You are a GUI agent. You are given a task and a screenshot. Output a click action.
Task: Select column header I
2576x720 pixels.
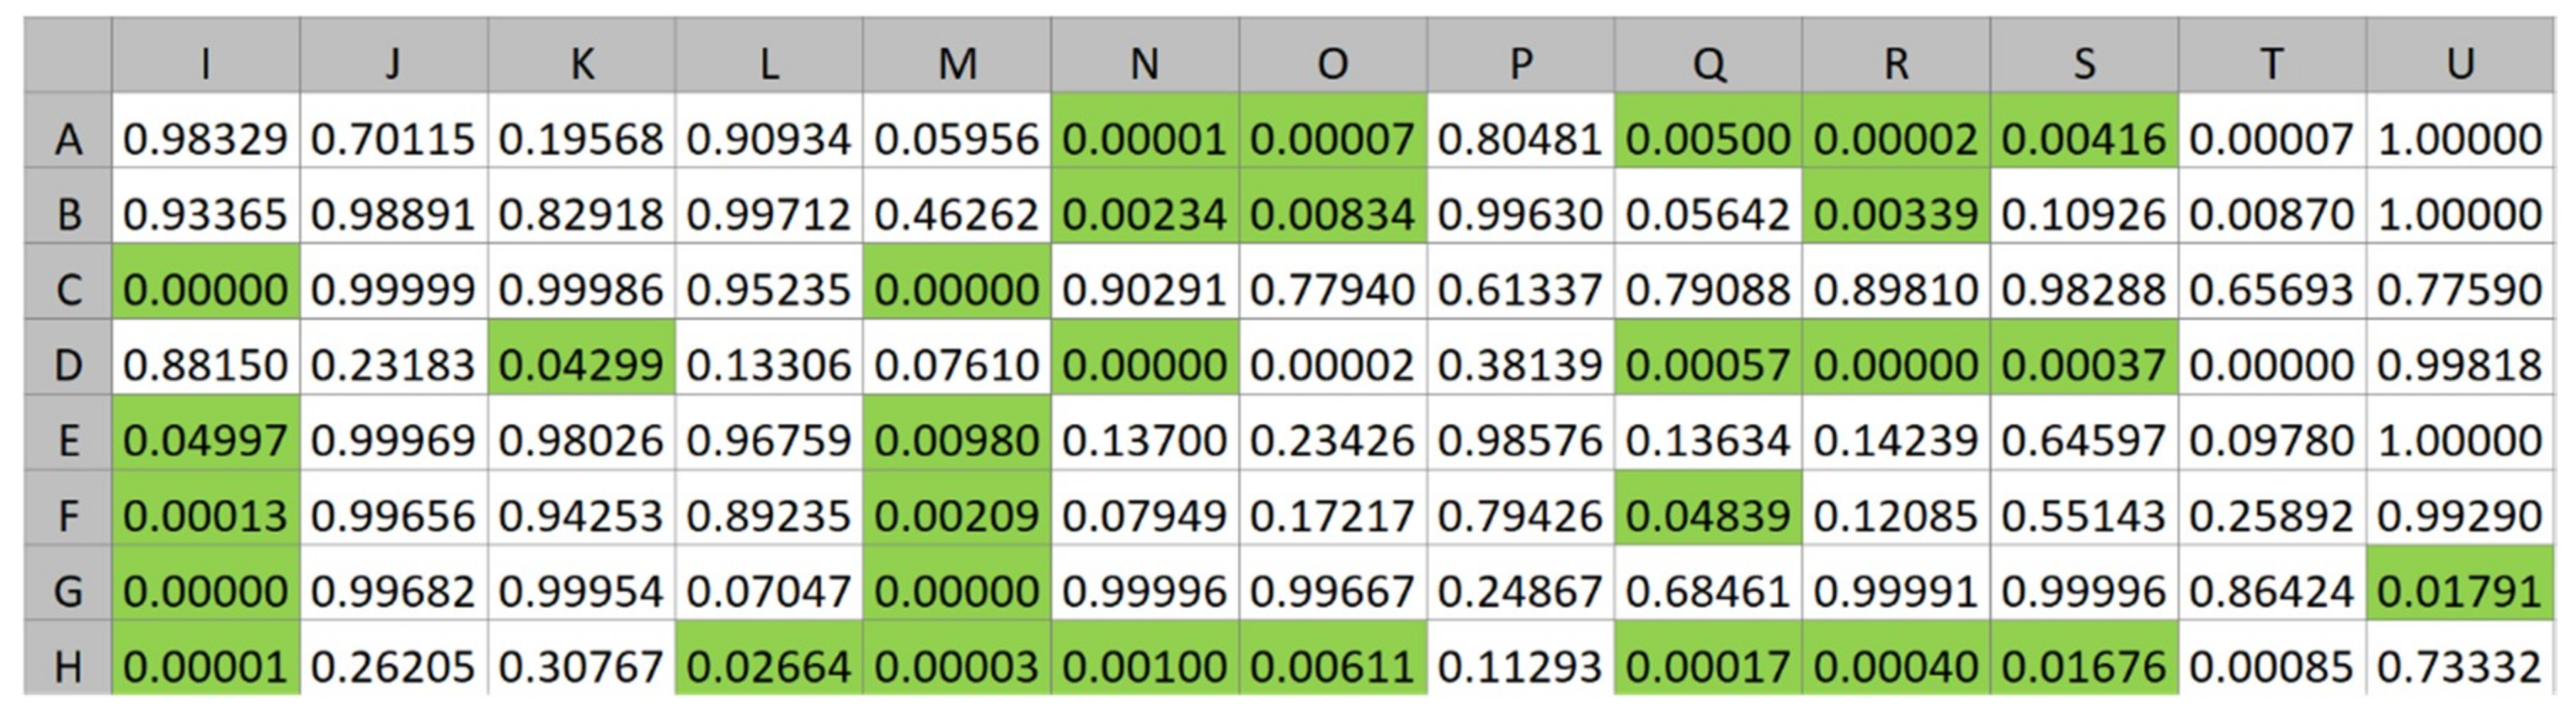[206, 64]
